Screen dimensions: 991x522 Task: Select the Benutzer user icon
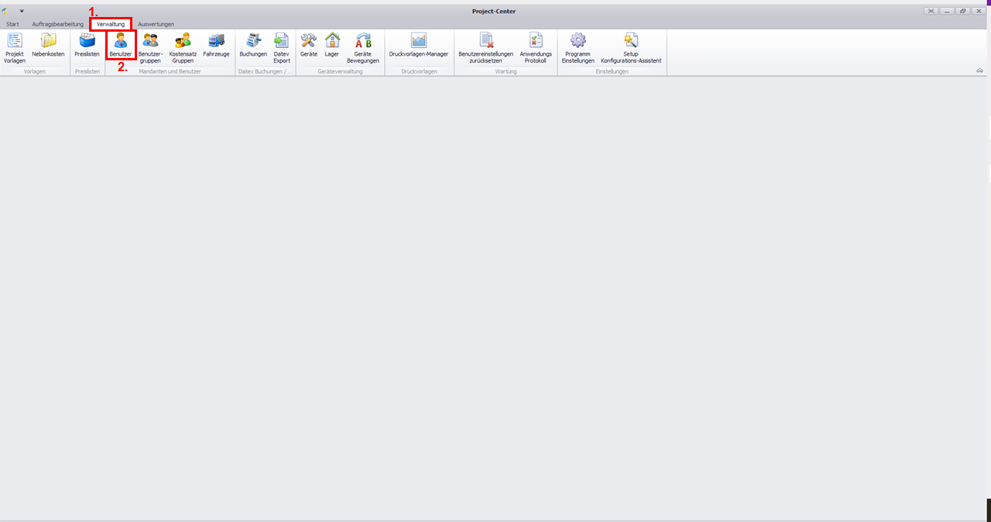[x=120, y=46]
